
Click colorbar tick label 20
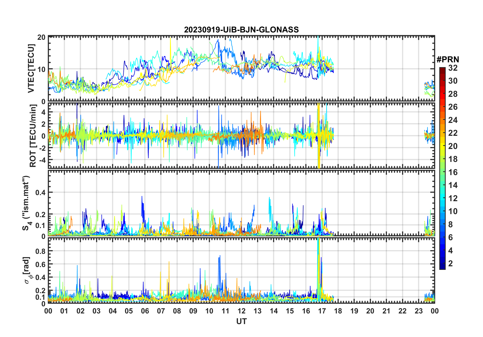tap(453, 146)
